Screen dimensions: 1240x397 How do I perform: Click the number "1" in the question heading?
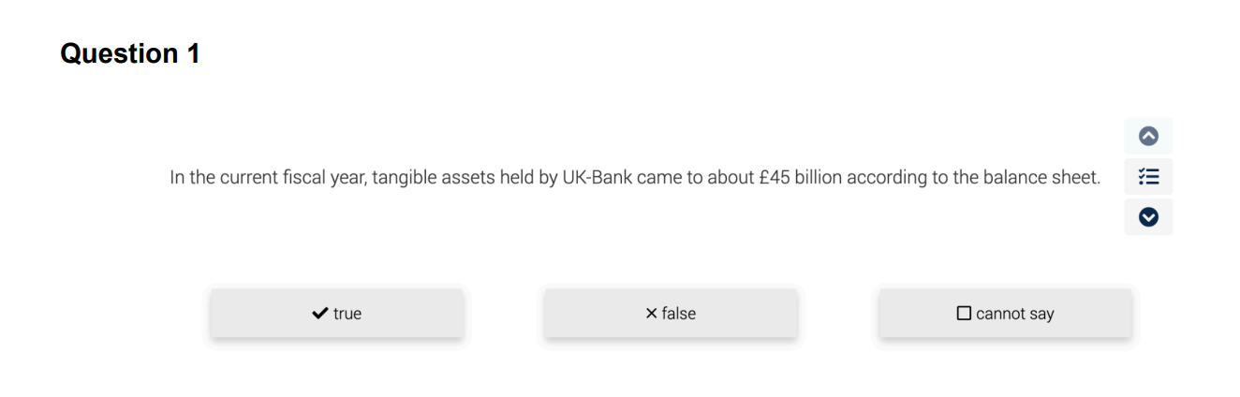click(x=191, y=54)
